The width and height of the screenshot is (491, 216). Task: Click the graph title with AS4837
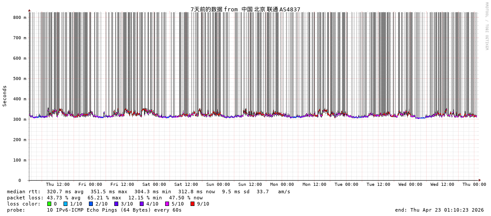[x=245, y=9]
